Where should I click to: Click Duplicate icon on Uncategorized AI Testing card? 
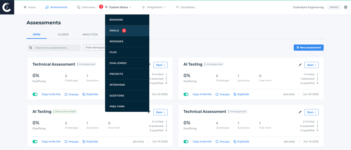[235, 94]
